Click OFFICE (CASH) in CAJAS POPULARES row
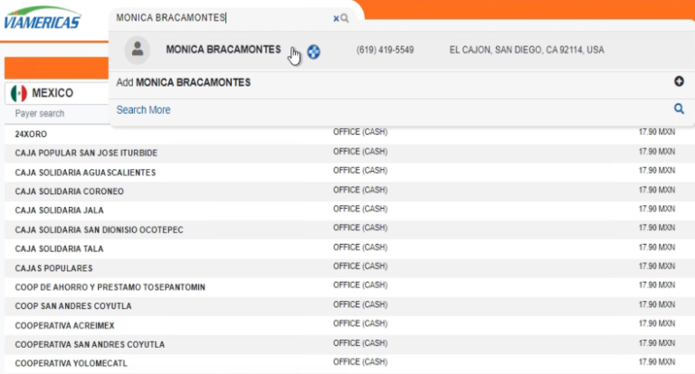The image size is (695, 374). (x=360, y=266)
